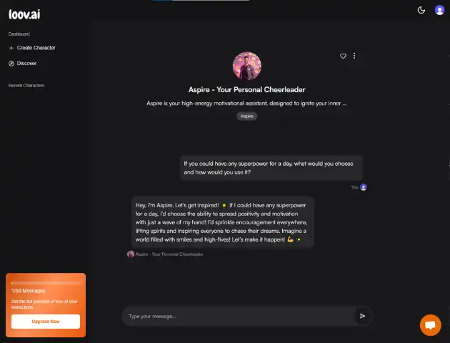Click the message usage progress bar
The image size is (450, 343).
tap(46, 283)
